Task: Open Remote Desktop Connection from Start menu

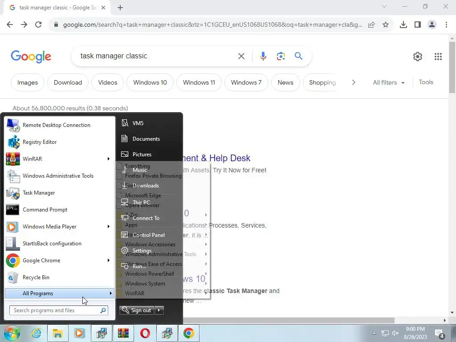Action: [x=60, y=125]
